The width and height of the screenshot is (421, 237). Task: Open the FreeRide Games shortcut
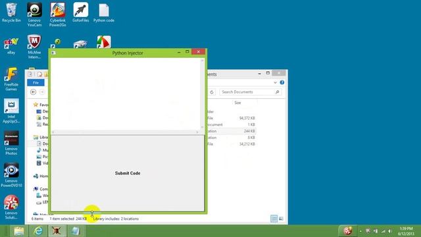pos(11,79)
